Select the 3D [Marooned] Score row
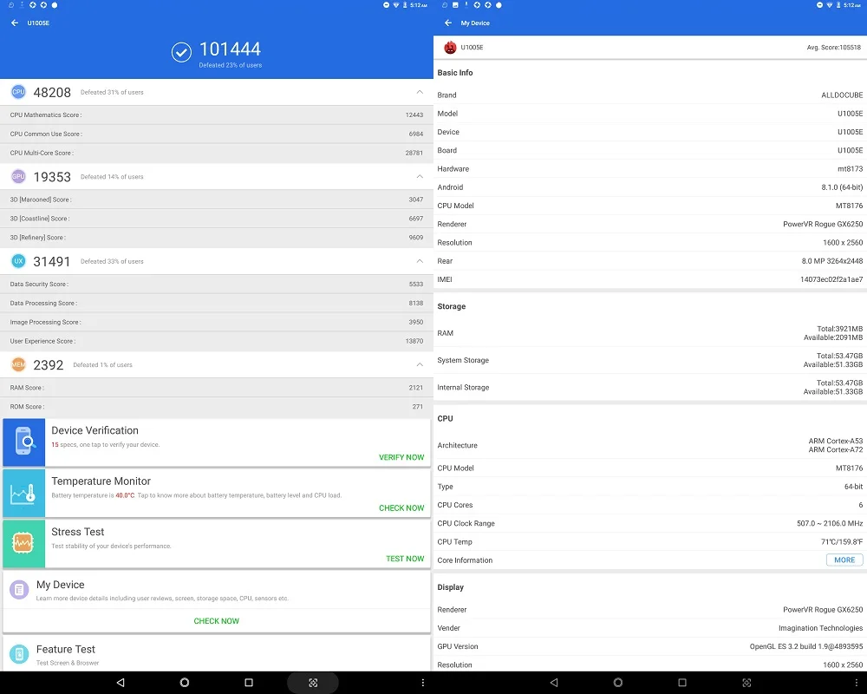Viewport: 867px width, 694px height. [x=217, y=200]
